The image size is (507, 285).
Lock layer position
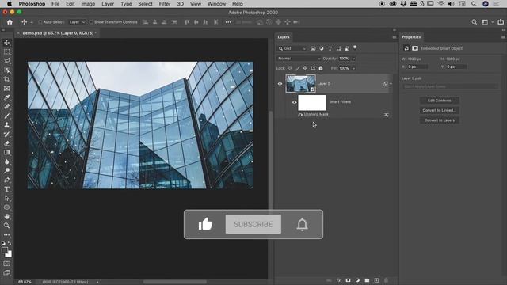pos(305,68)
